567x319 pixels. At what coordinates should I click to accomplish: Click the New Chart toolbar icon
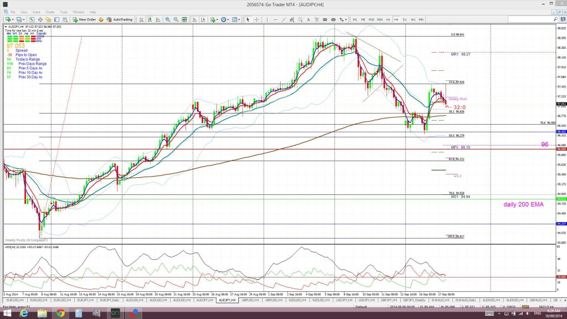(x=8, y=19)
